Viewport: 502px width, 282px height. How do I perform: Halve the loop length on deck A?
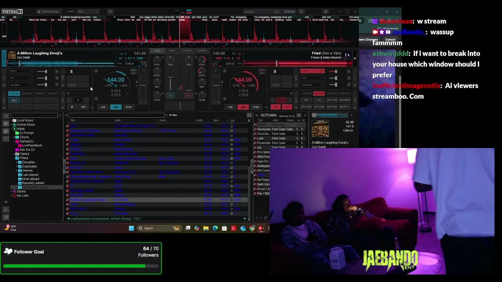click(x=69, y=100)
